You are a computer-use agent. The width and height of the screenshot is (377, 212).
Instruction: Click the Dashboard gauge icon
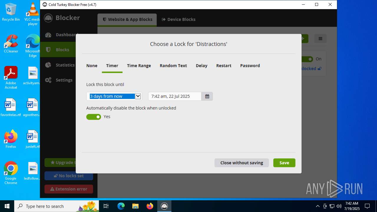tap(48, 35)
